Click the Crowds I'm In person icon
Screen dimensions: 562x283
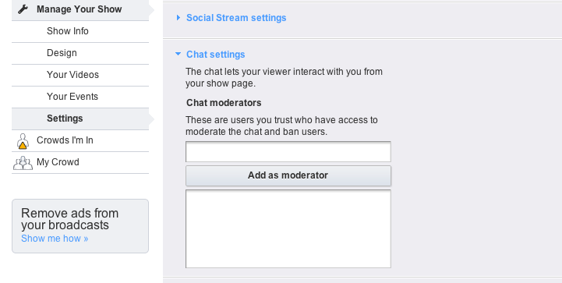point(23,141)
